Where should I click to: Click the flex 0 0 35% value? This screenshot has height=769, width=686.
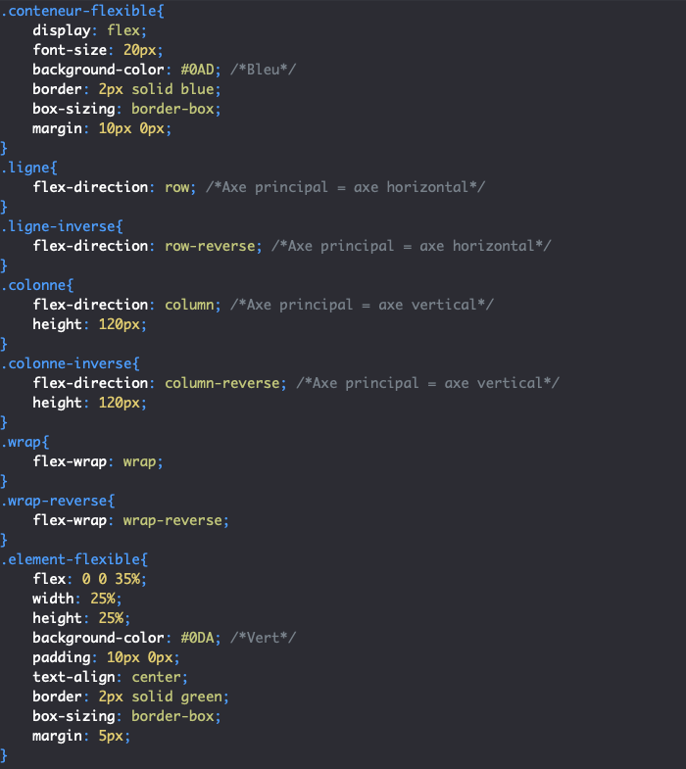pyautogui.click(x=112, y=579)
